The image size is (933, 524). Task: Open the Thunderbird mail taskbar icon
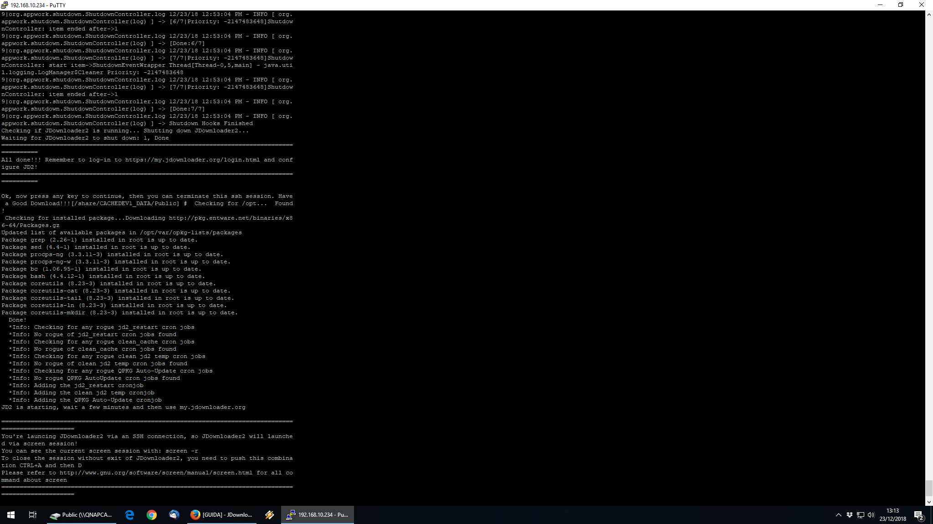[x=174, y=515]
